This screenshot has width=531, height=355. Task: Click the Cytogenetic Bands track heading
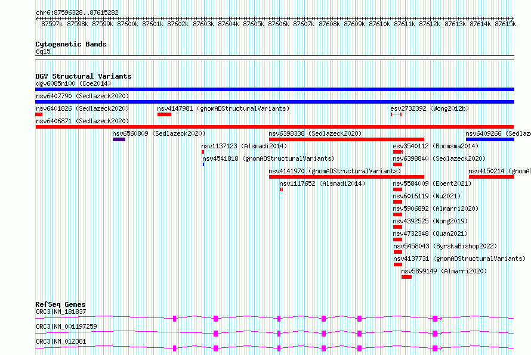(x=71, y=44)
